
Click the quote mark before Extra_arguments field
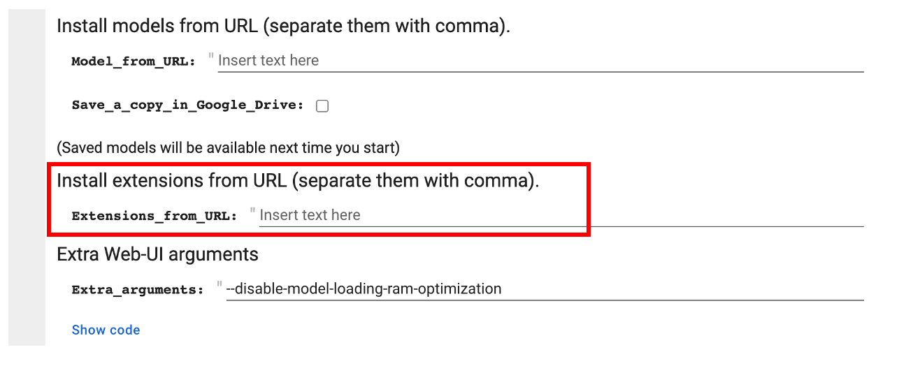[220, 285]
